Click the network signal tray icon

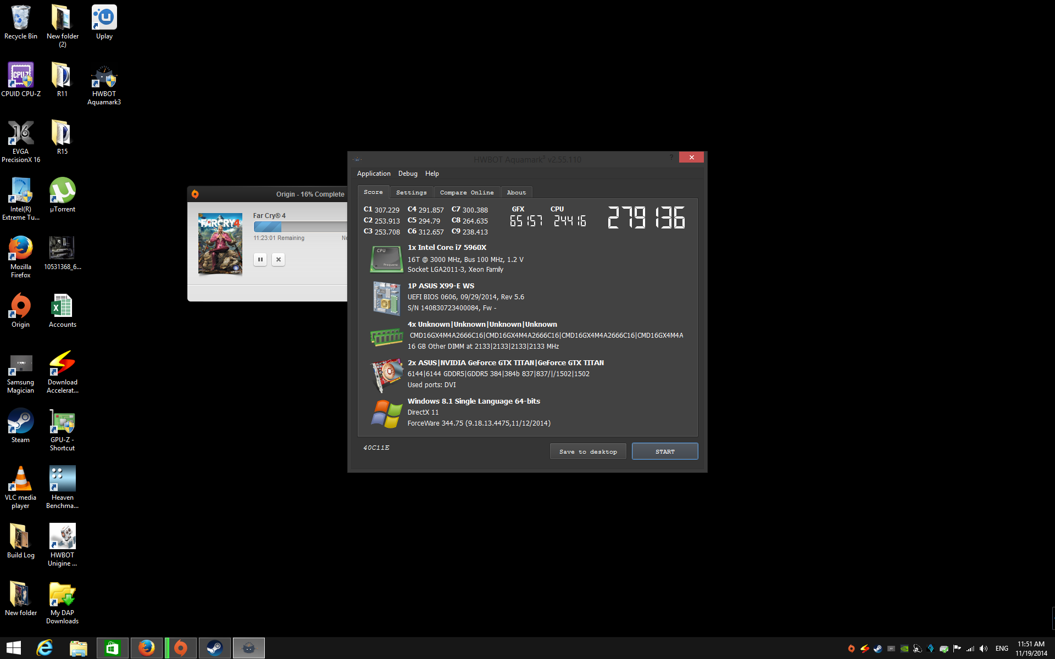[x=970, y=649]
